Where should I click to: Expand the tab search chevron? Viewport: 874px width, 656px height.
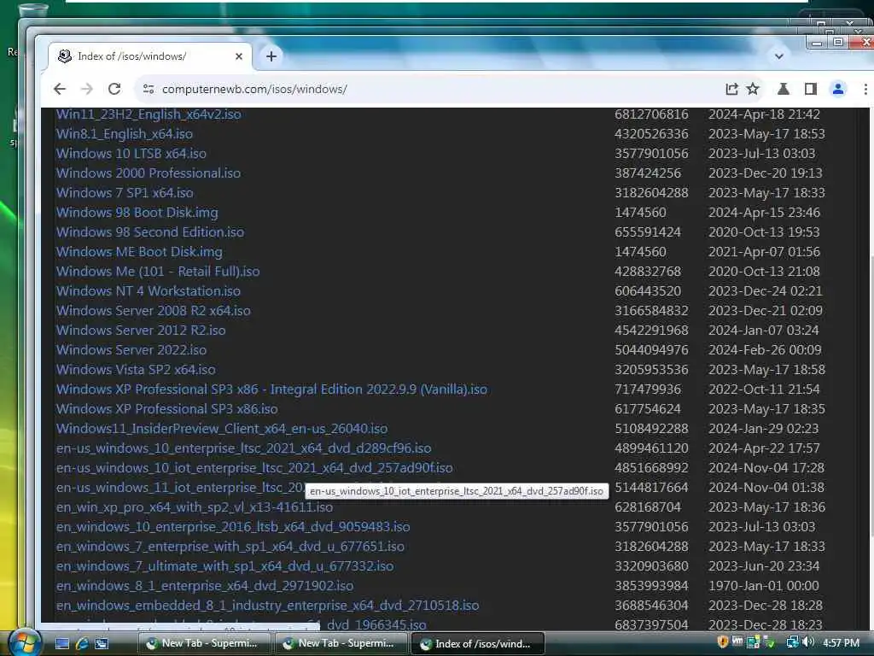click(x=779, y=56)
